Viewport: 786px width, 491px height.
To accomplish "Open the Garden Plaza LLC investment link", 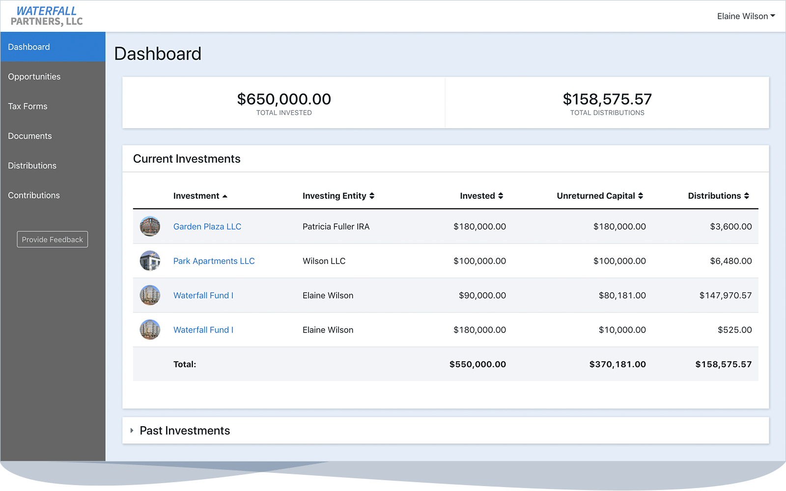I will [207, 226].
